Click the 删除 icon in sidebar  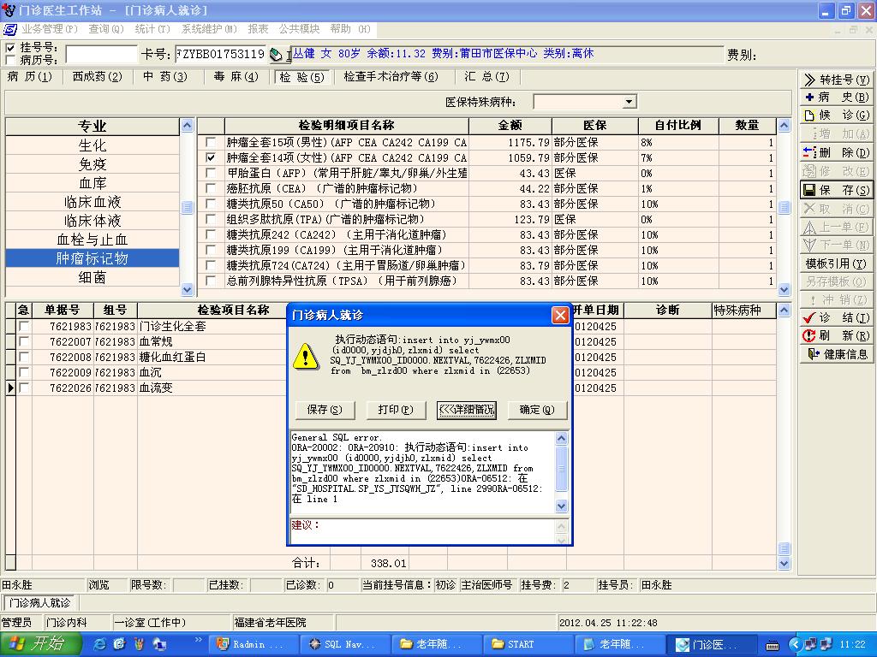coord(808,152)
